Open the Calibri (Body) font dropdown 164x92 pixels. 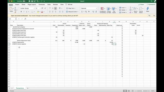pyautogui.click(x=34, y=8)
